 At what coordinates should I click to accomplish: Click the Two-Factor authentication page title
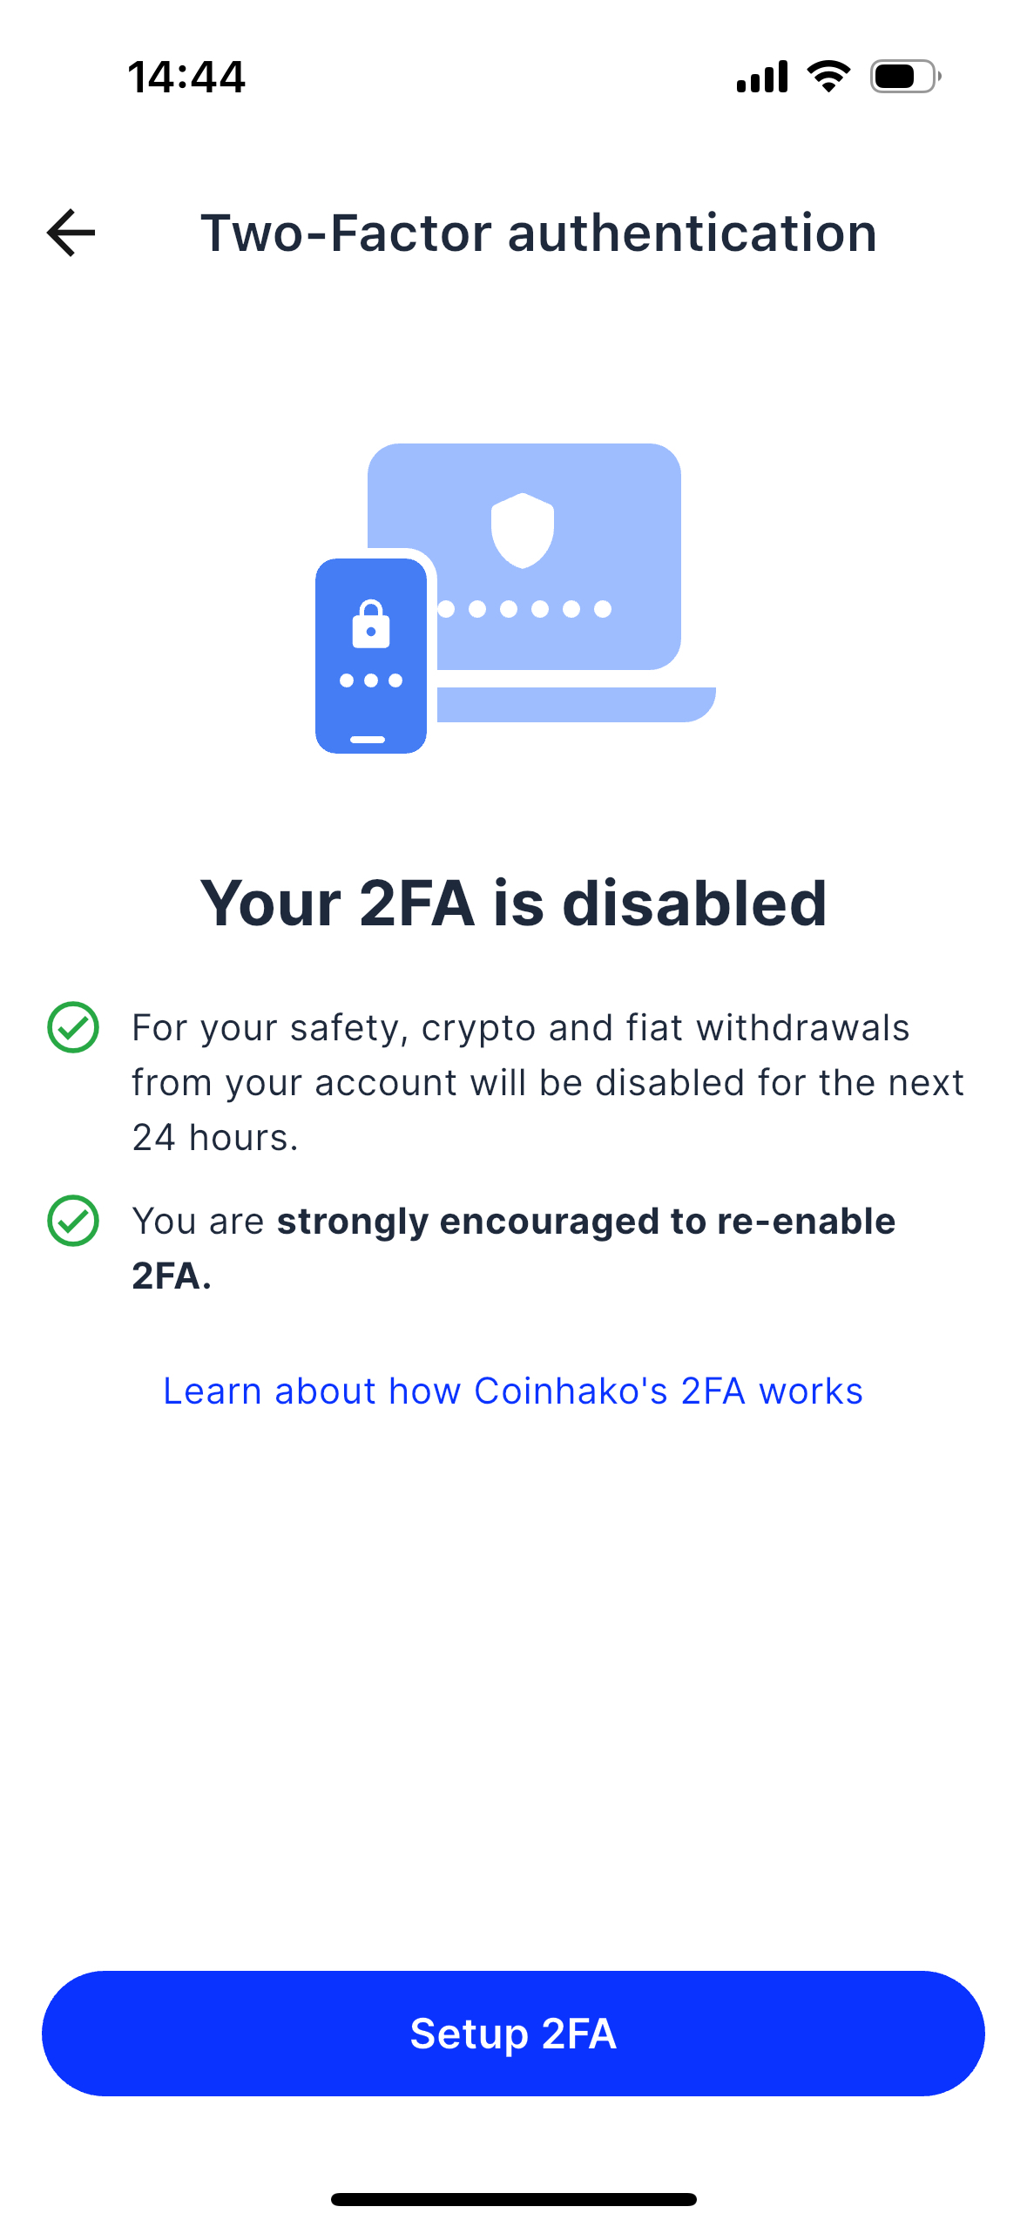[538, 233]
